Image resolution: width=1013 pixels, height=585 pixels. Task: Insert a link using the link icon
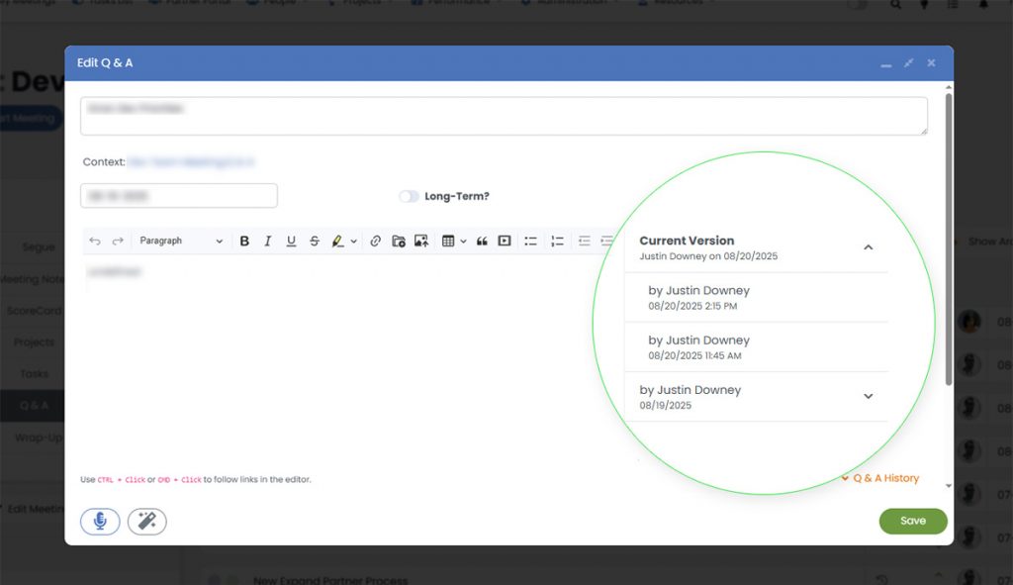(x=375, y=241)
